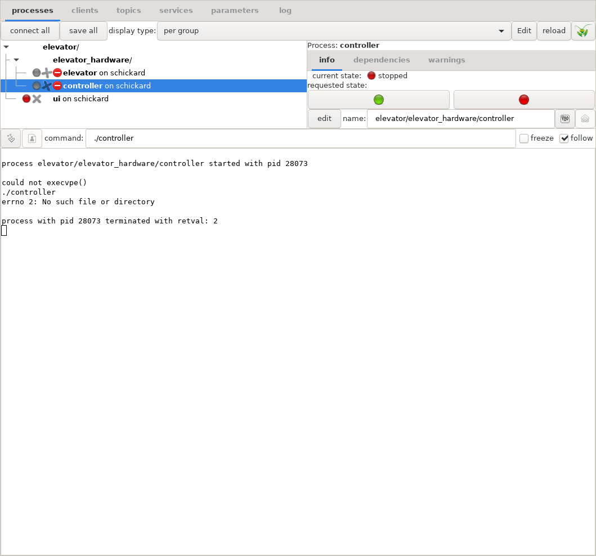Click keyboard-like icon right of name field
This screenshot has width=596, height=556.
565,119
